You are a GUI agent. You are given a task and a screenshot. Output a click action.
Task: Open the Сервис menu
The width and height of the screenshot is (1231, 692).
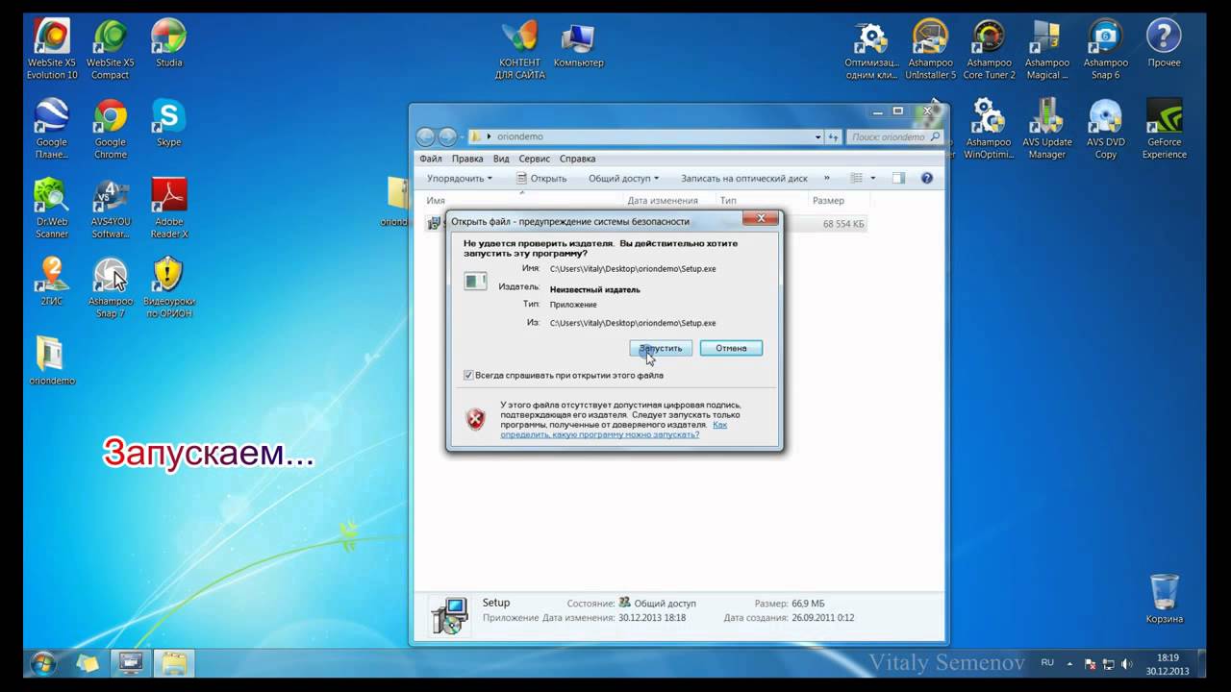[x=534, y=159]
